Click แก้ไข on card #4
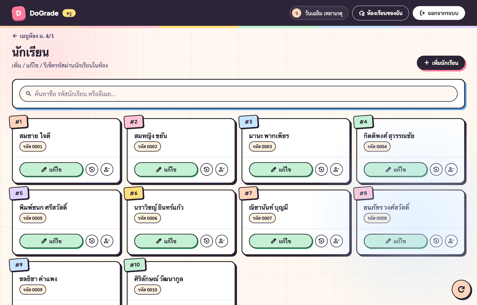The width and height of the screenshot is (477, 305). click(x=395, y=170)
